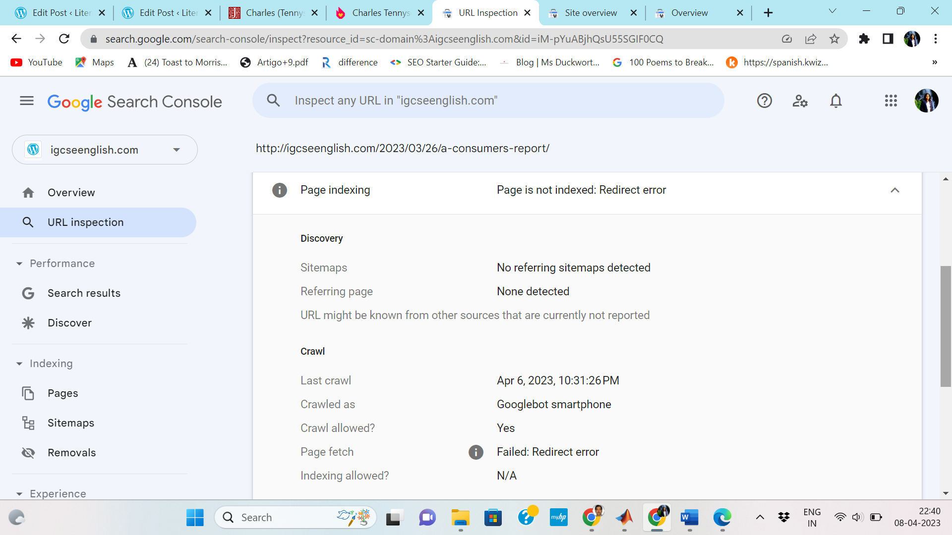Bookmark this page with star icon
Viewport: 952px width, 535px height.
pos(834,39)
